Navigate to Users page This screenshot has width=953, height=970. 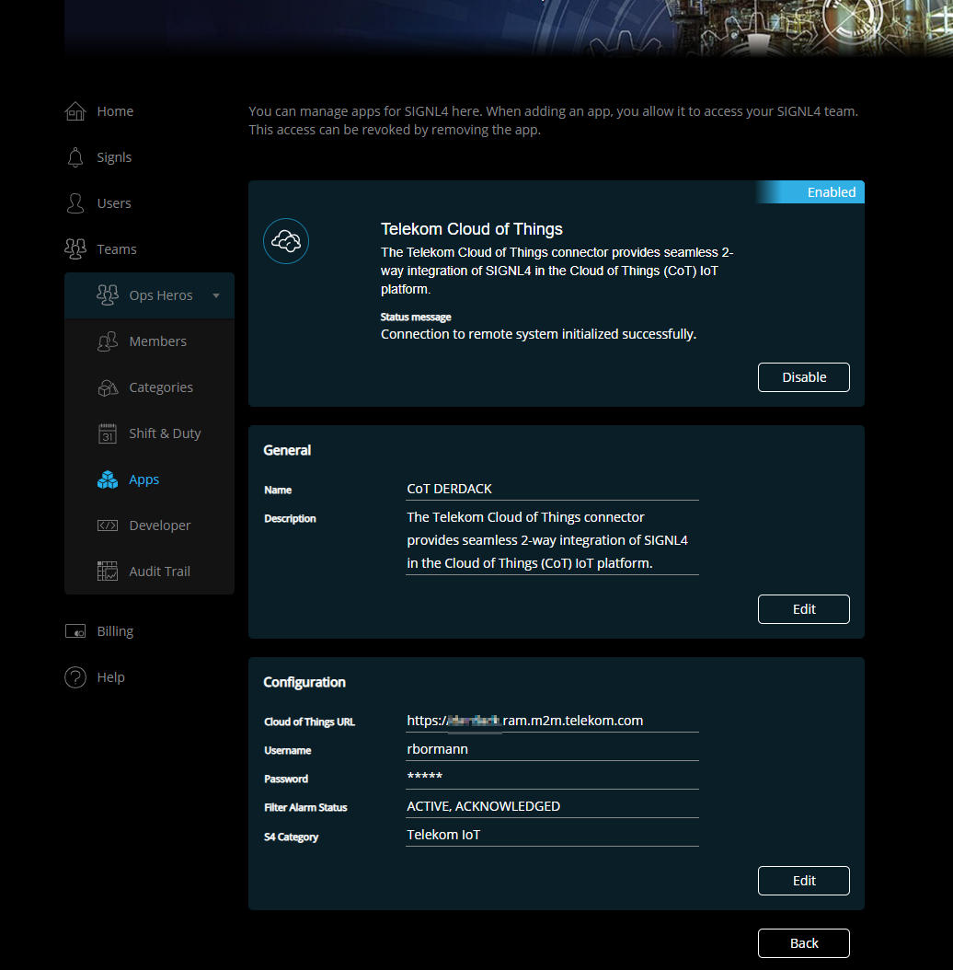coord(114,203)
